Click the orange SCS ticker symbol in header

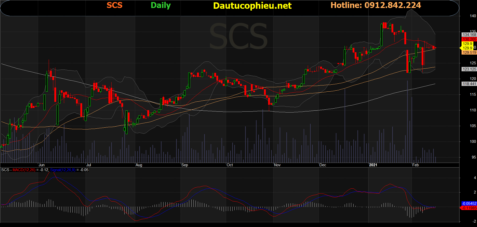click(114, 5)
